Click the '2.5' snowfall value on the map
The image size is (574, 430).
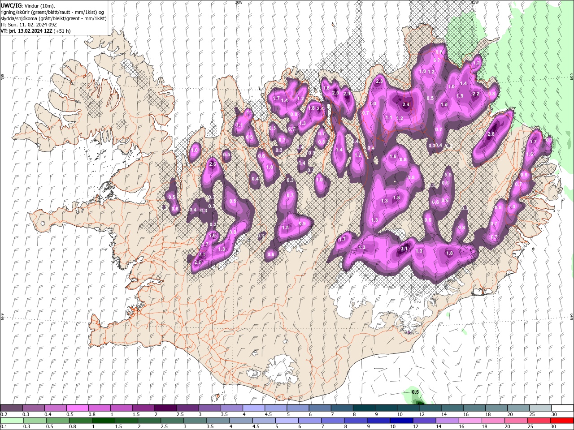point(335,93)
